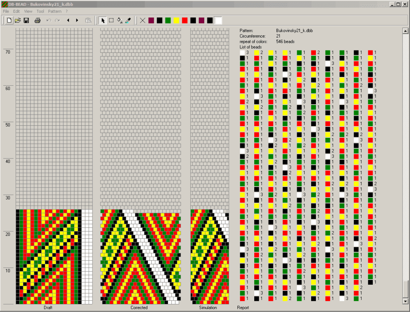Select green color swatch in toolbar
Viewport: 410px width, 312px height.
[168, 20]
